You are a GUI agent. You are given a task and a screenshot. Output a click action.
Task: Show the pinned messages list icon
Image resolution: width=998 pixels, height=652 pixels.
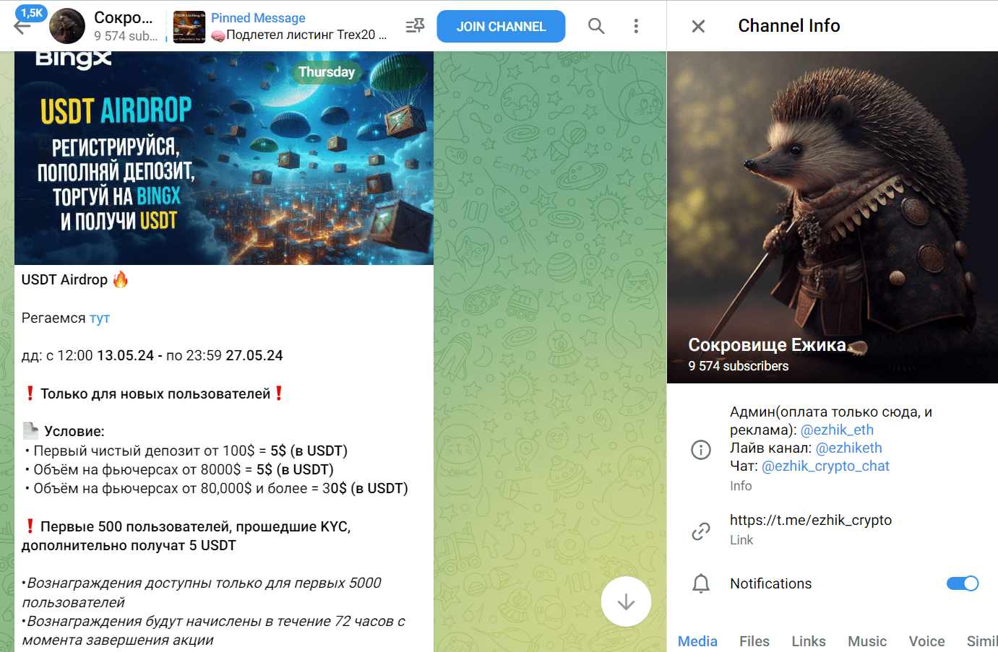pos(415,27)
